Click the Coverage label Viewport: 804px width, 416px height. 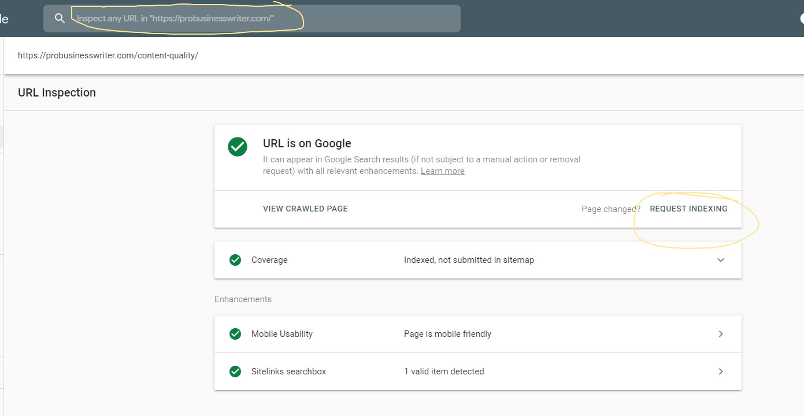(x=269, y=260)
